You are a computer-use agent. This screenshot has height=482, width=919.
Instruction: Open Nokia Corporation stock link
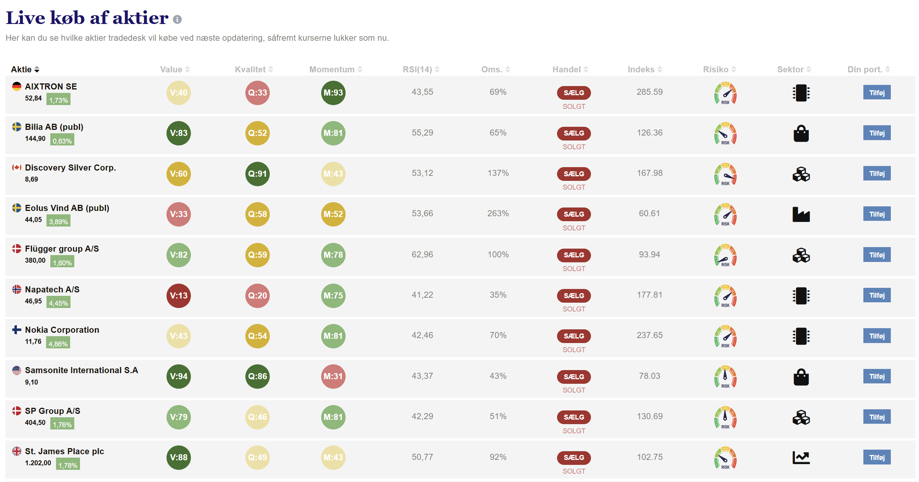pos(62,330)
